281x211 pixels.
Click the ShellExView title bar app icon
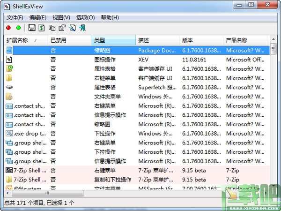point(7,7)
